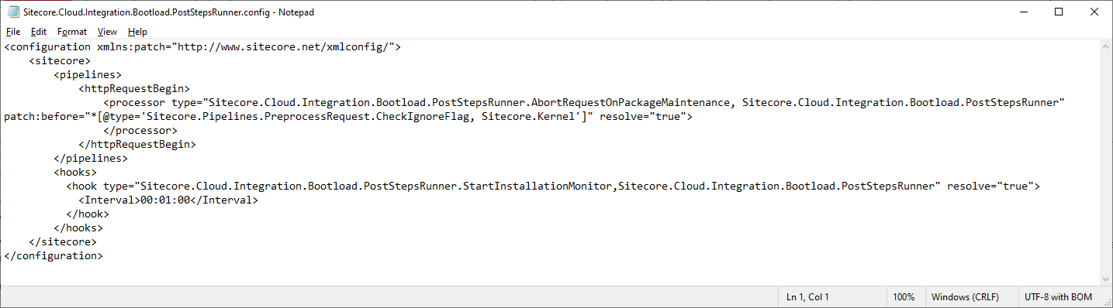Maximize the Notepad window

(x=1059, y=12)
